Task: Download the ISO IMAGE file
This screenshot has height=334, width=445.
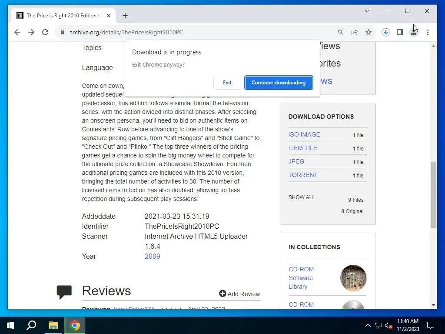Action: 304,135
